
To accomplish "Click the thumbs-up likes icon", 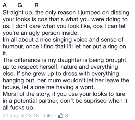I will coord(61,115).
